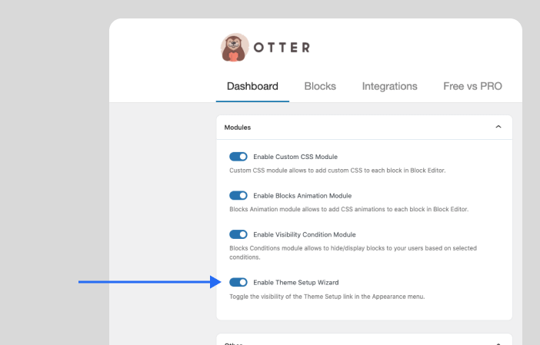Click the Otter mascot logo
This screenshot has height=345, width=540.
coord(235,48)
